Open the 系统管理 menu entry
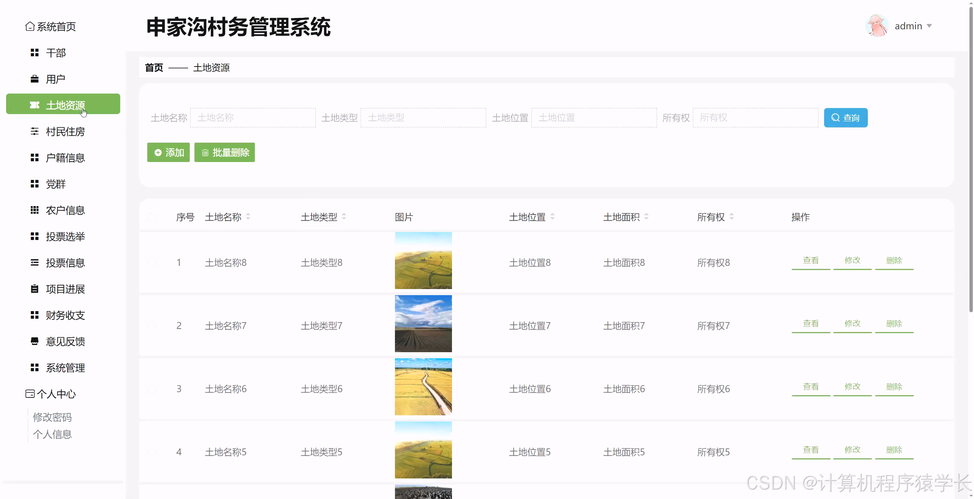The image size is (974, 499). point(35,368)
